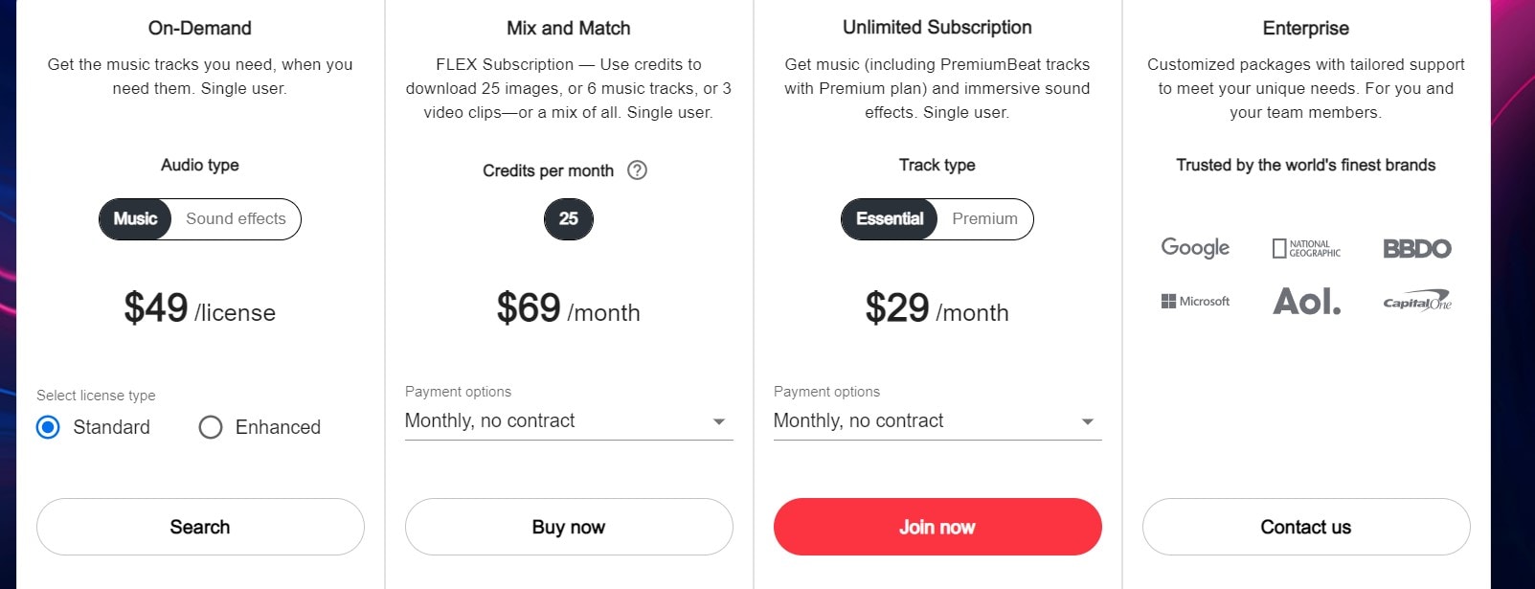Expand Unlimited Subscription payment options dropdown

(x=937, y=421)
